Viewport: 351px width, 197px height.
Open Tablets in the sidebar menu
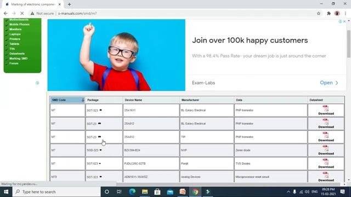(x=14, y=44)
